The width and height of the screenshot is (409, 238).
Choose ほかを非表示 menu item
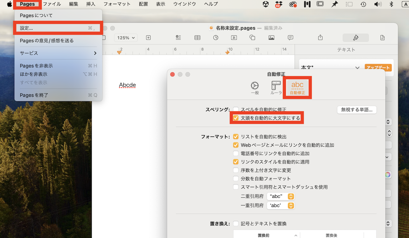point(58,74)
